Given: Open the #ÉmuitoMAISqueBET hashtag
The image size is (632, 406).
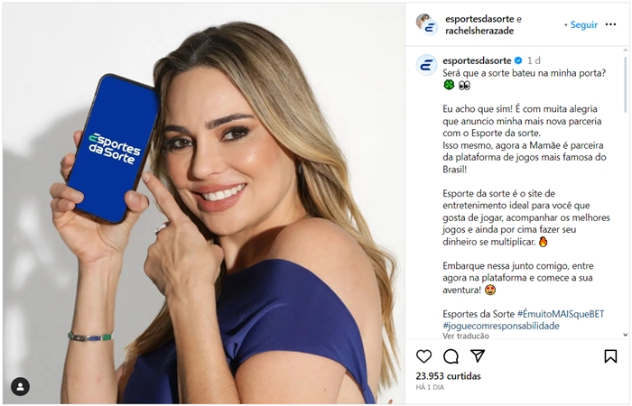Looking at the screenshot, I should [x=561, y=314].
